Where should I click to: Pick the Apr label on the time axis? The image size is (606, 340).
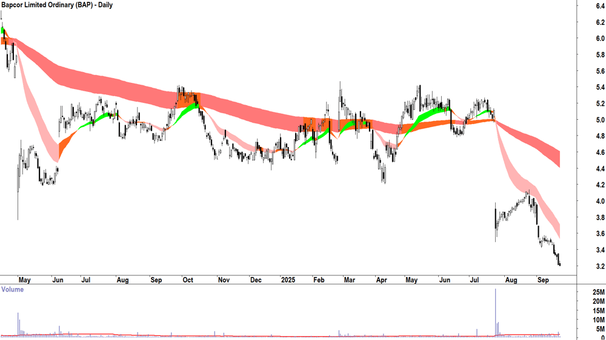(x=381, y=280)
